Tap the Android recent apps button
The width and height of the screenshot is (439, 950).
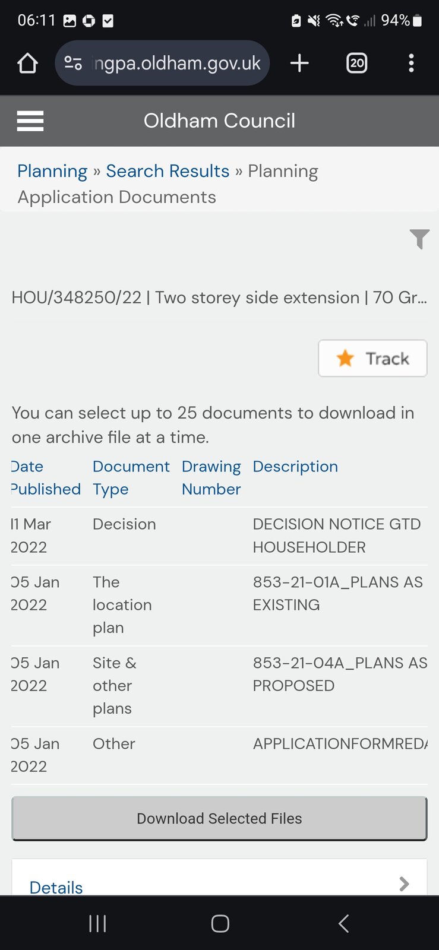[x=97, y=923]
